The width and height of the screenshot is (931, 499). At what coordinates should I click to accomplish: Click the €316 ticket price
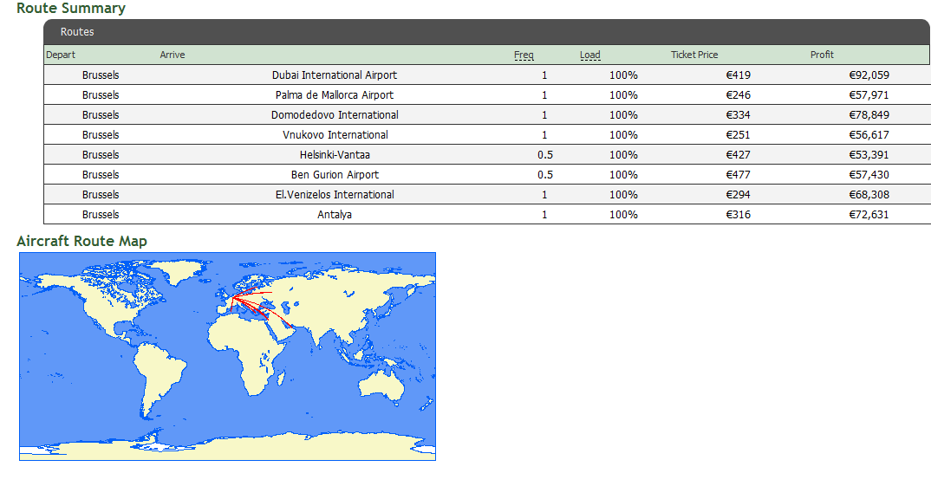click(x=738, y=214)
